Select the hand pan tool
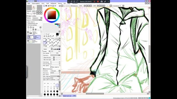Image resolution: width=177 pixels, height=99 pixels. coord(51,36)
